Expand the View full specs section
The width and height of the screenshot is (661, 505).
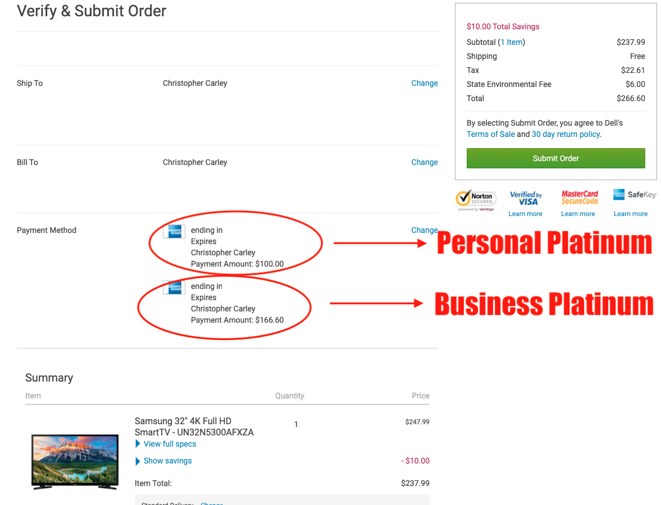pos(170,444)
